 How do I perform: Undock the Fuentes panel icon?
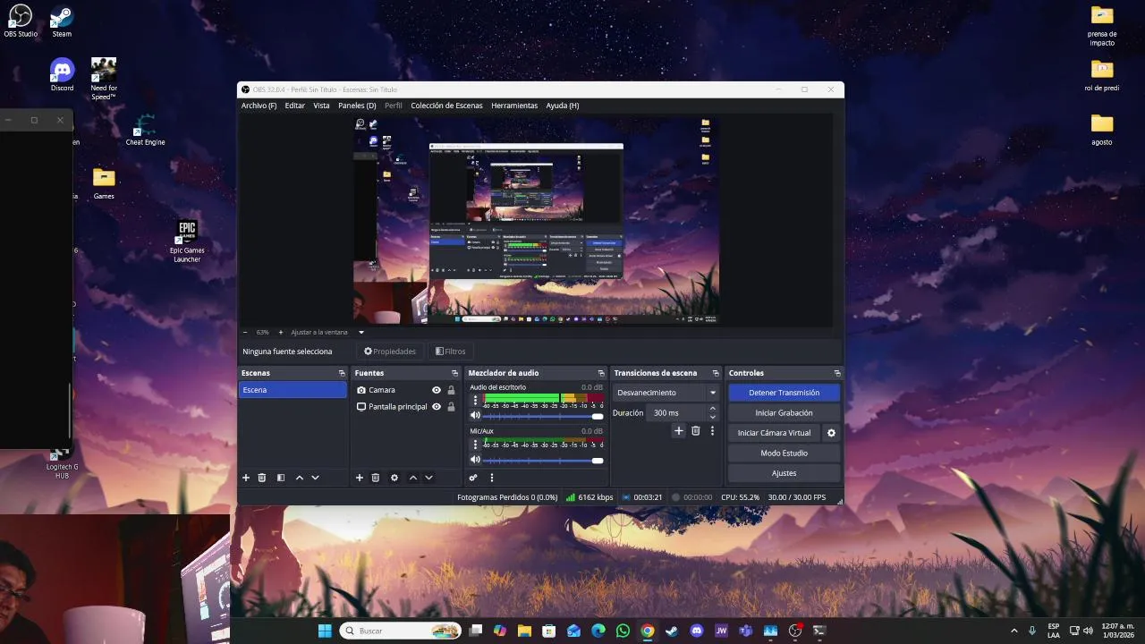[455, 373]
